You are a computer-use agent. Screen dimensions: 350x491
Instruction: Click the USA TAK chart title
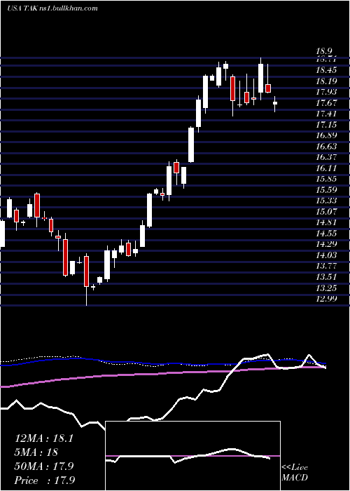click(52, 8)
